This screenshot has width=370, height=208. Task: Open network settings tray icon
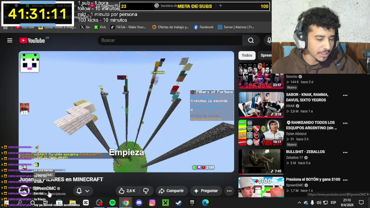325,203
